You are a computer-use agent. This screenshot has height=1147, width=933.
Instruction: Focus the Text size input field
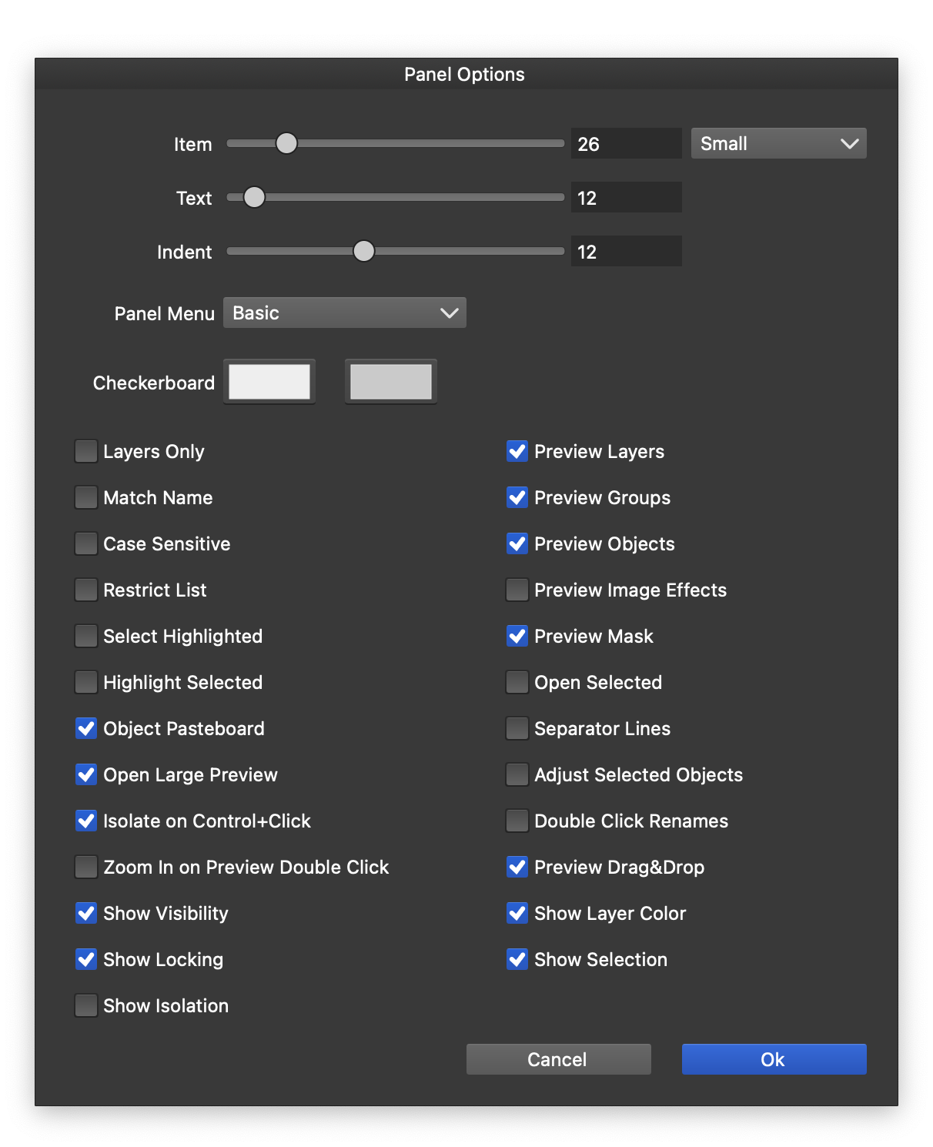tap(626, 198)
